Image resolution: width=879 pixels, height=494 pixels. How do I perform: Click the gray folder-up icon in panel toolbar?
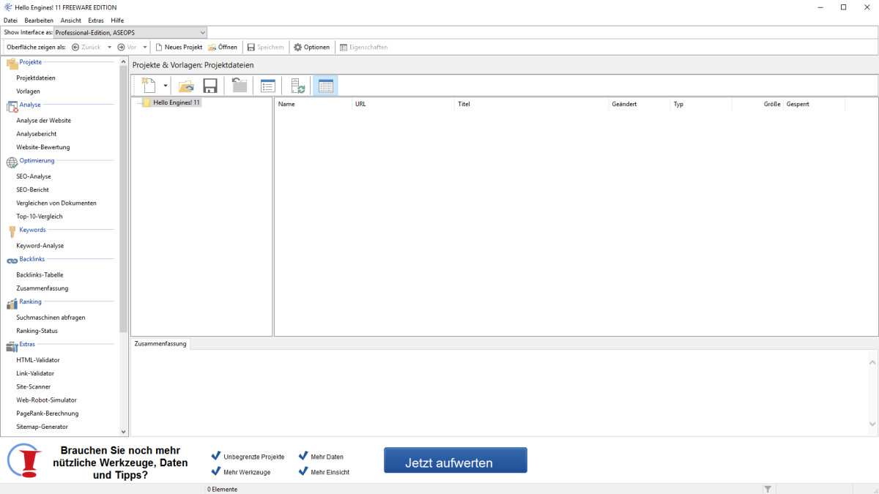point(240,86)
